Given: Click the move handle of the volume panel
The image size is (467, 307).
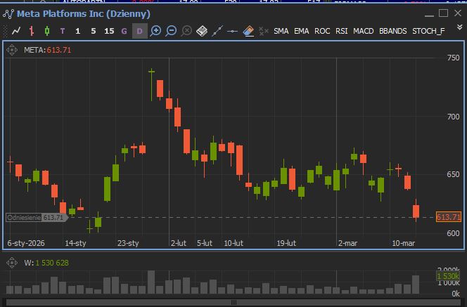Looking at the screenshot, I should tap(13, 263).
